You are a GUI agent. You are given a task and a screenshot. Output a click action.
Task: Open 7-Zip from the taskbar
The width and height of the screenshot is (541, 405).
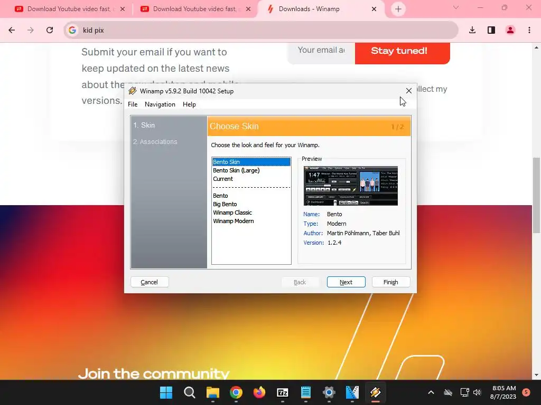[283, 392]
